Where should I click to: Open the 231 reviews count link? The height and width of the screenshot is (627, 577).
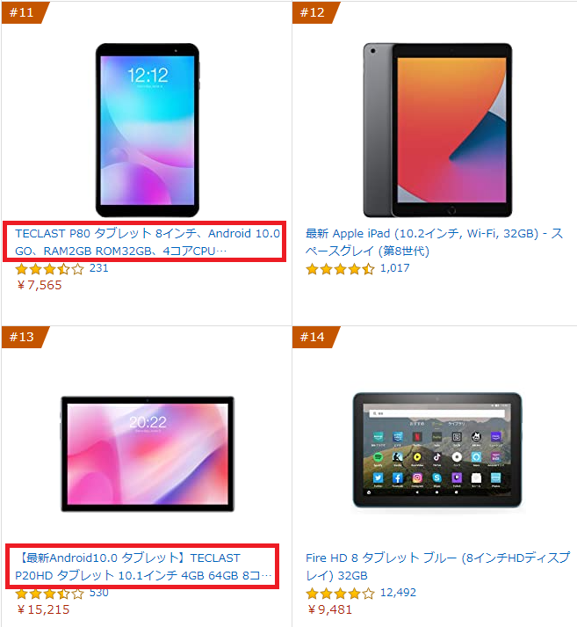[99, 268]
